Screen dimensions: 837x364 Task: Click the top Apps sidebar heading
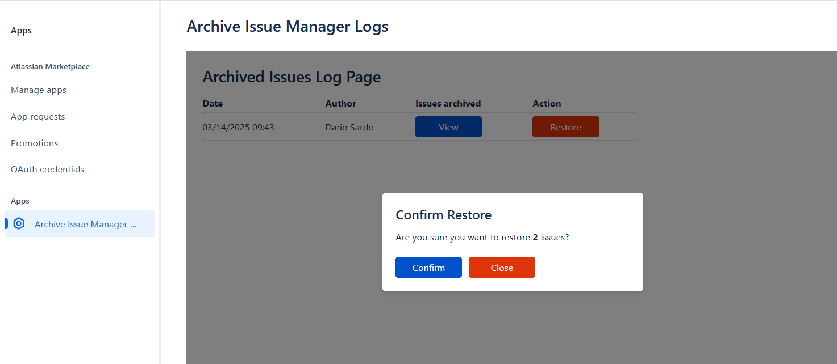click(x=21, y=31)
